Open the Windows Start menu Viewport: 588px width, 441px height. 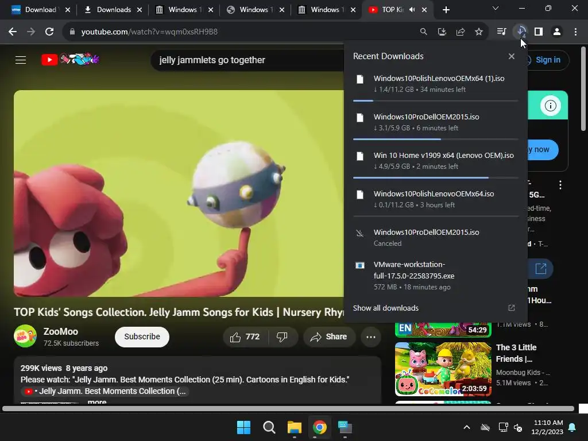243,427
